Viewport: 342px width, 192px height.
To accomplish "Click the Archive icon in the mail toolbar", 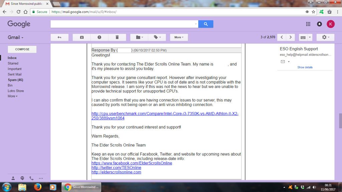I will click(x=82, y=37).
